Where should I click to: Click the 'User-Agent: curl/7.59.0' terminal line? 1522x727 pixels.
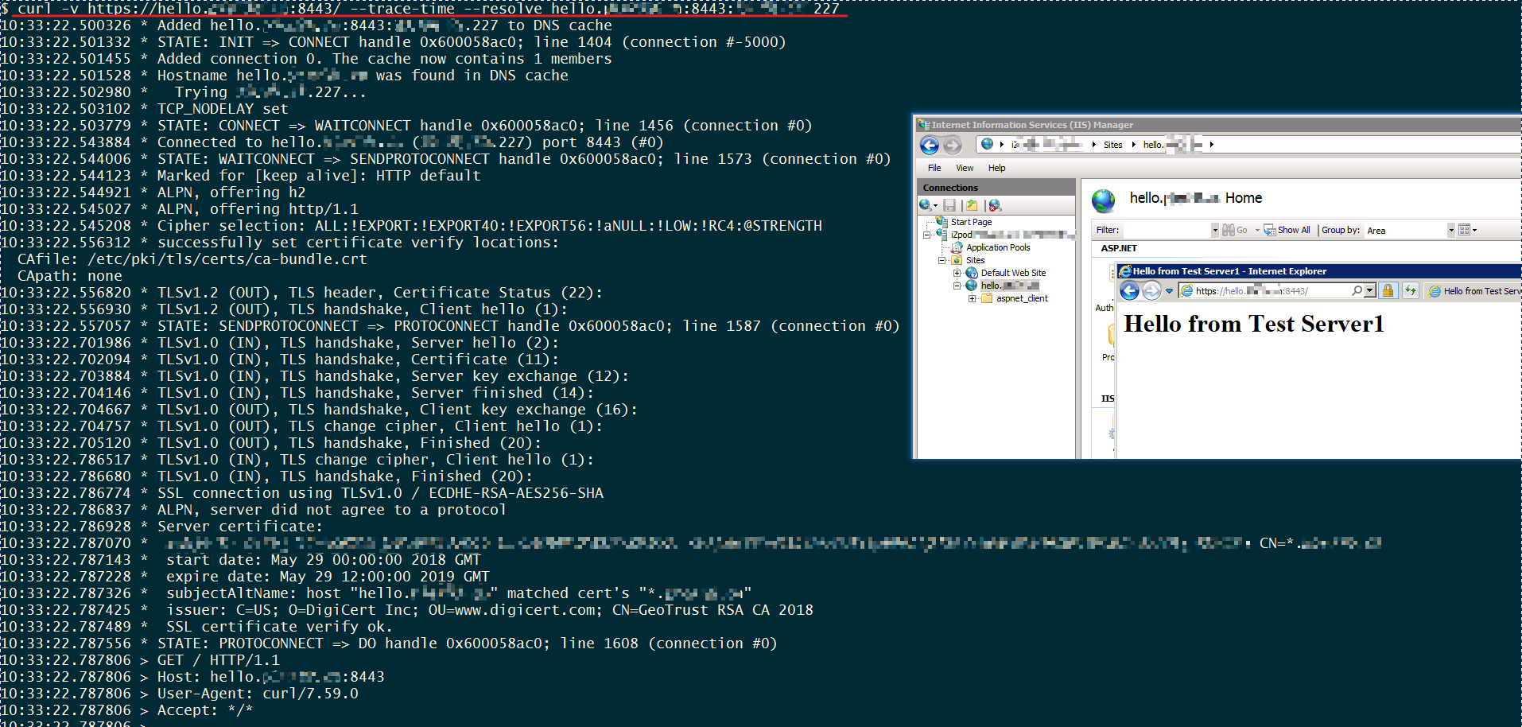point(258,693)
